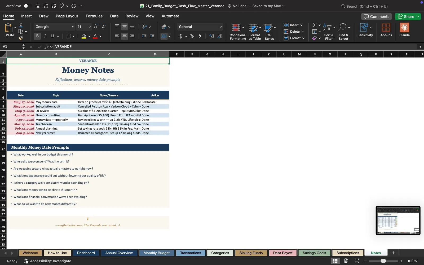This screenshot has width=424, height=265.
Task: Click the Paste clipboard icon
Action: (9, 28)
